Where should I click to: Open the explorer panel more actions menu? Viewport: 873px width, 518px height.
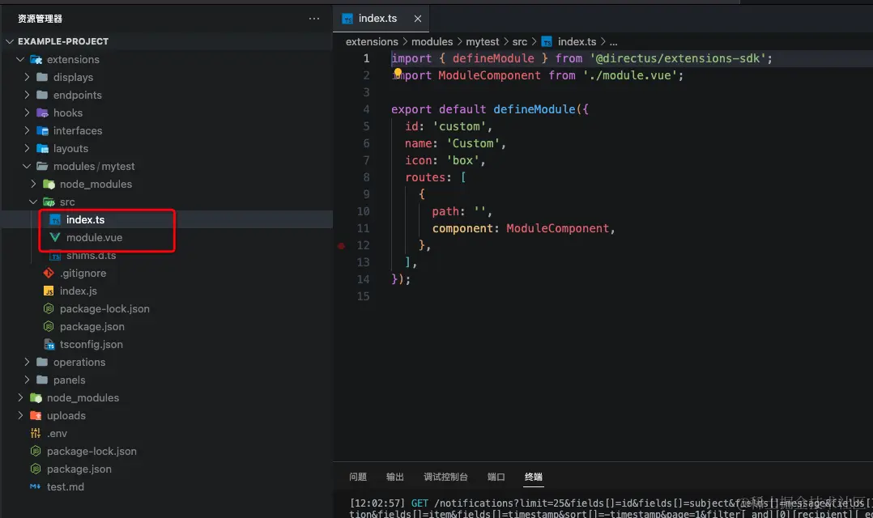coord(314,19)
